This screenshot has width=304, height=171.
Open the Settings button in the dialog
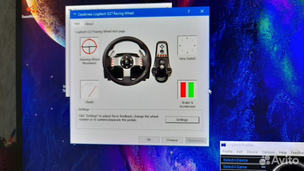[x=182, y=120]
